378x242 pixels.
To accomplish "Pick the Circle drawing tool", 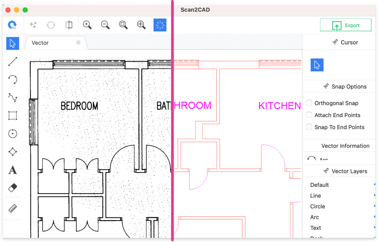I will coord(12,133).
